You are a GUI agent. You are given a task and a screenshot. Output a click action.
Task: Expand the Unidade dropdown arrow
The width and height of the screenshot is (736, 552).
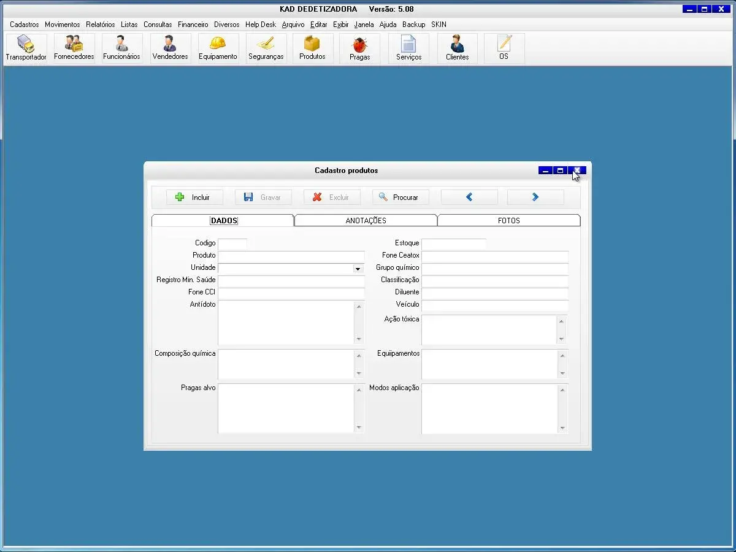tap(358, 269)
